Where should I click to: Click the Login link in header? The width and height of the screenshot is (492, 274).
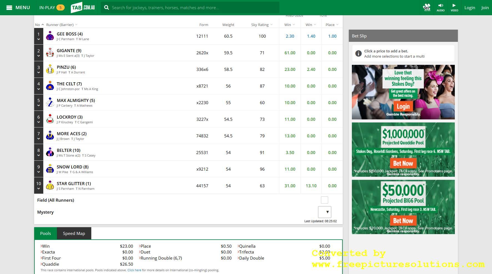[470, 7]
